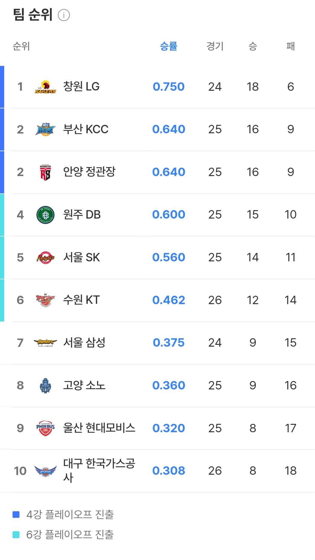Tap the 울산 현대모비스 Phoebus logo

coord(45,428)
